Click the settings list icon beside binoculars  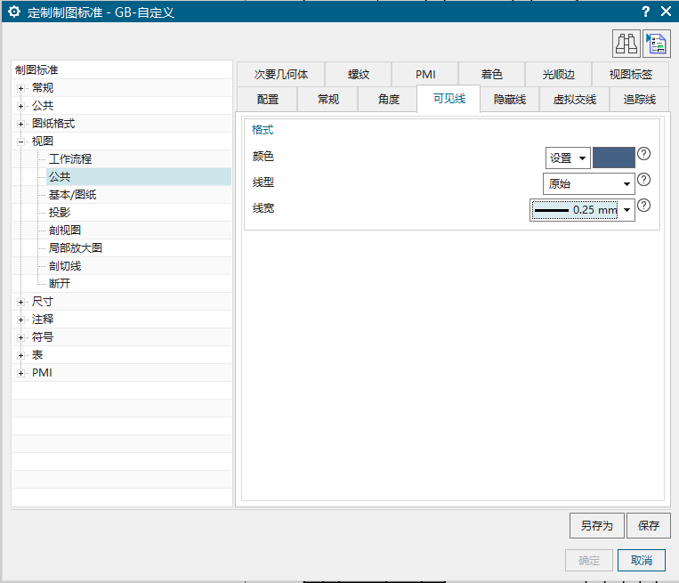pyautogui.click(x=657, y=44)
